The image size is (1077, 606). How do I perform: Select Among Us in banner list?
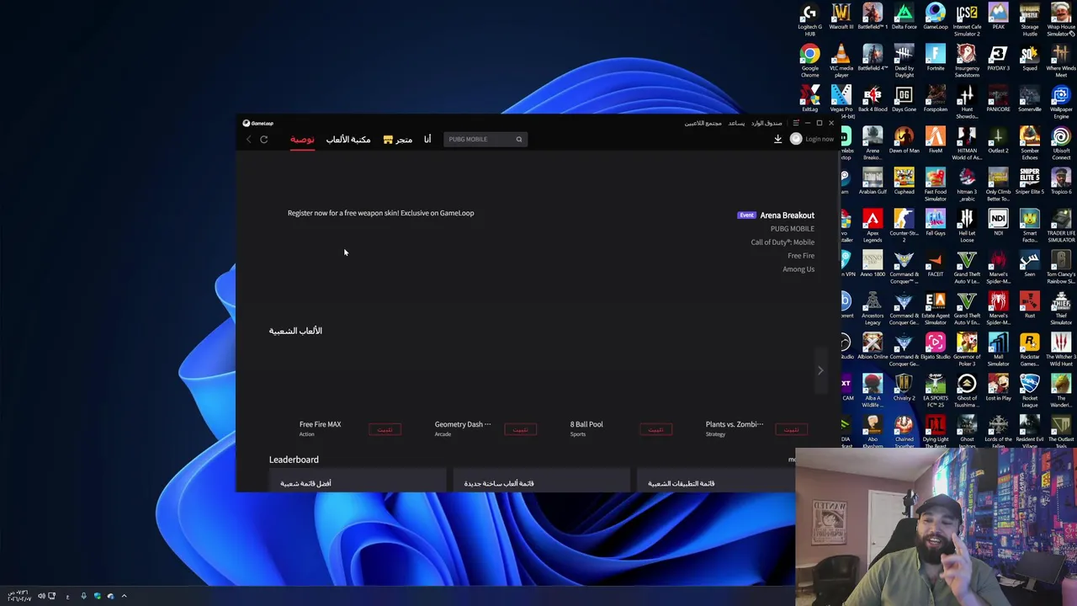[798, 269]
